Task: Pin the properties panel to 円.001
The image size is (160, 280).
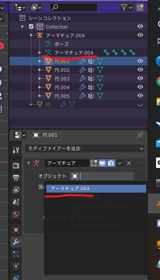Action: pyautogui.click(x=140, y=135)
